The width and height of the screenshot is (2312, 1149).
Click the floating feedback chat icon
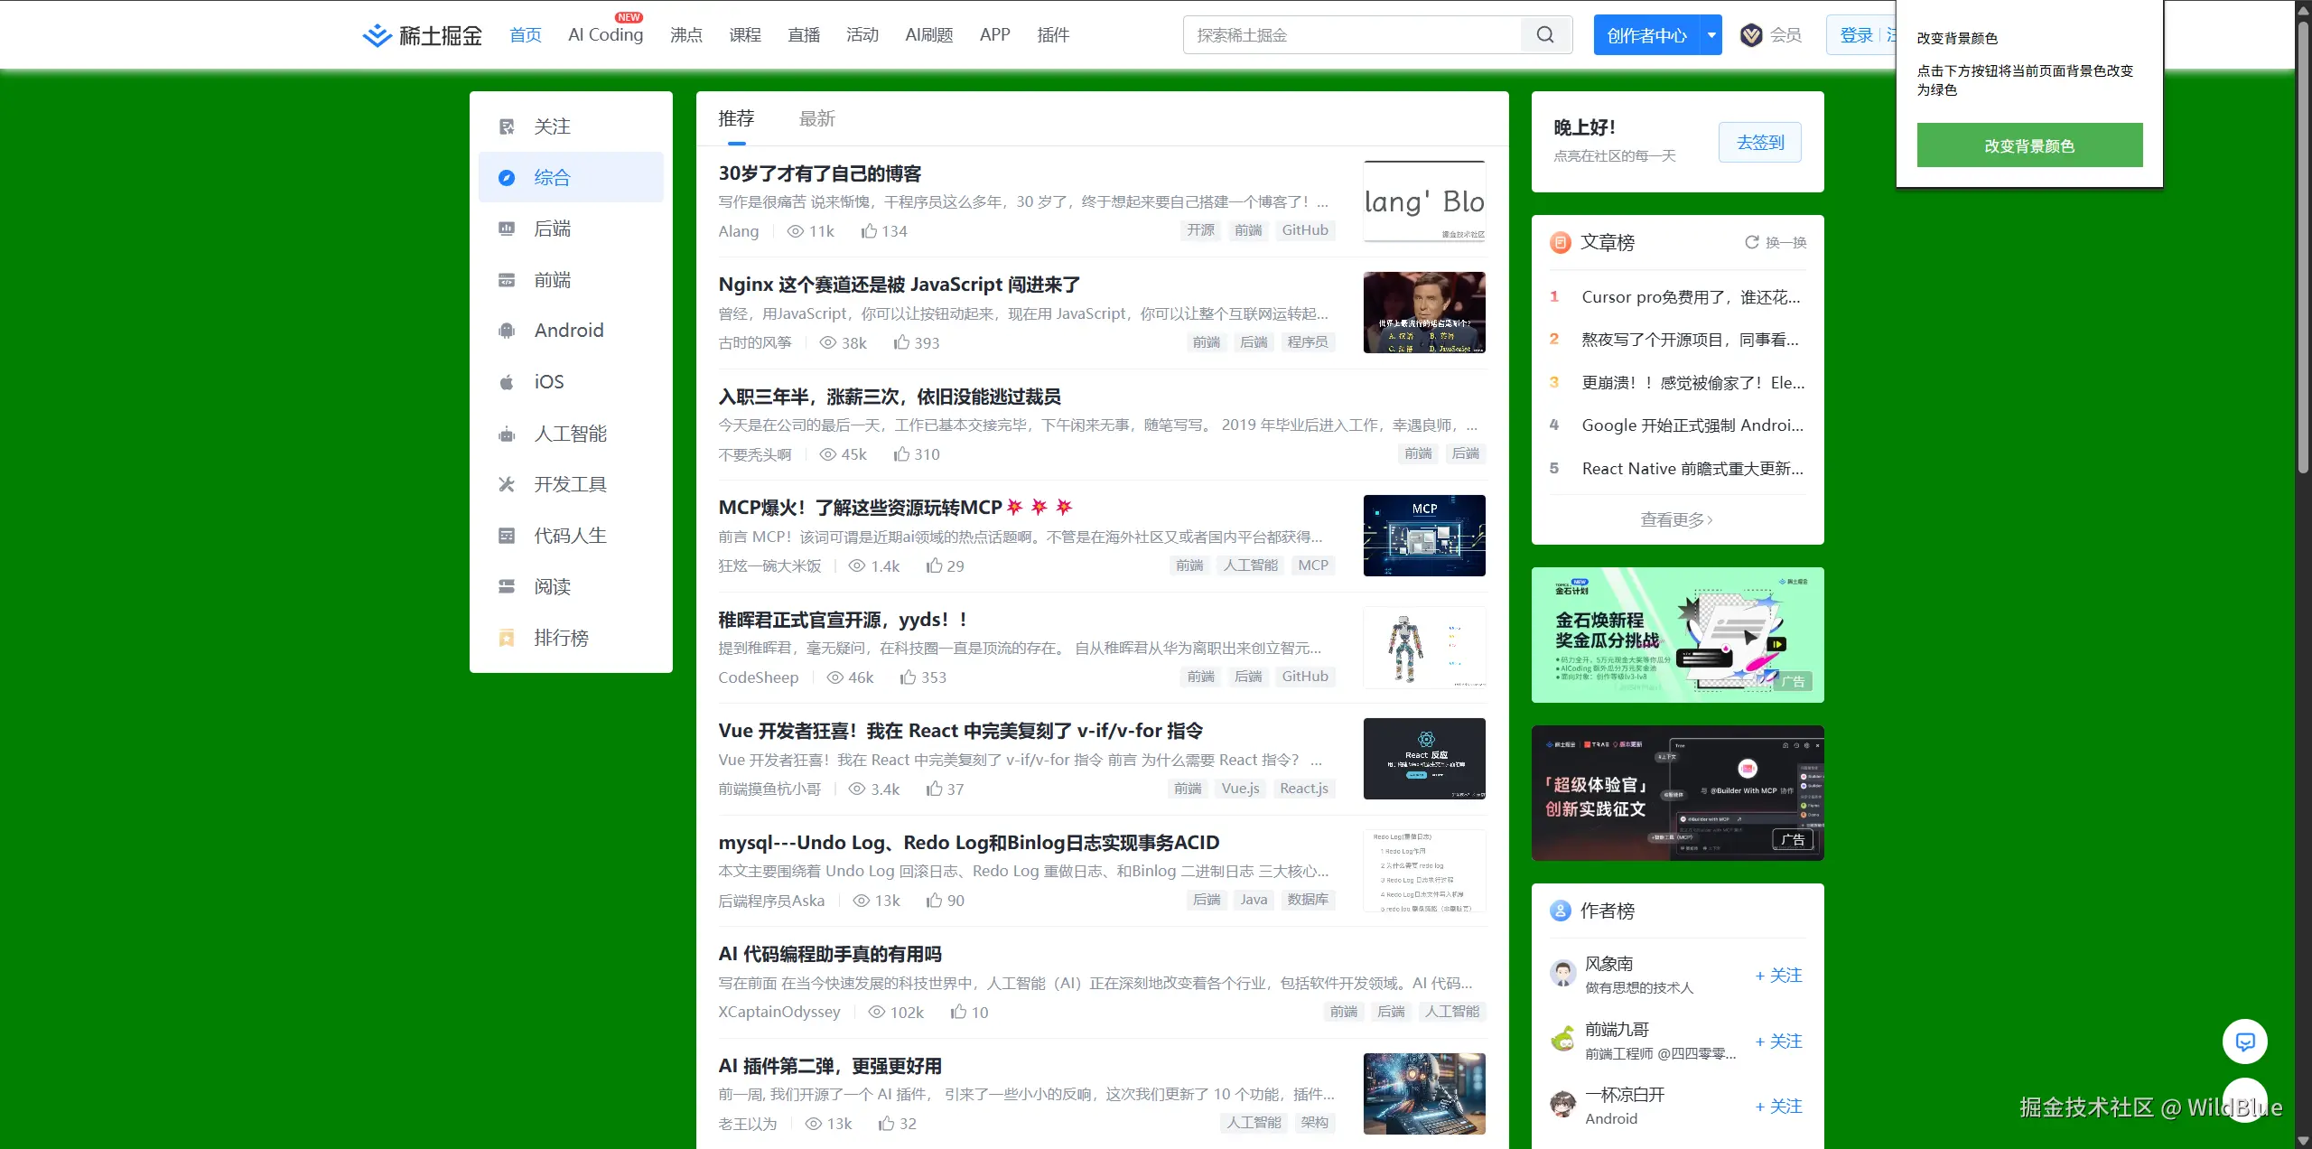pyautogui.click(x=2244, y=1042)
